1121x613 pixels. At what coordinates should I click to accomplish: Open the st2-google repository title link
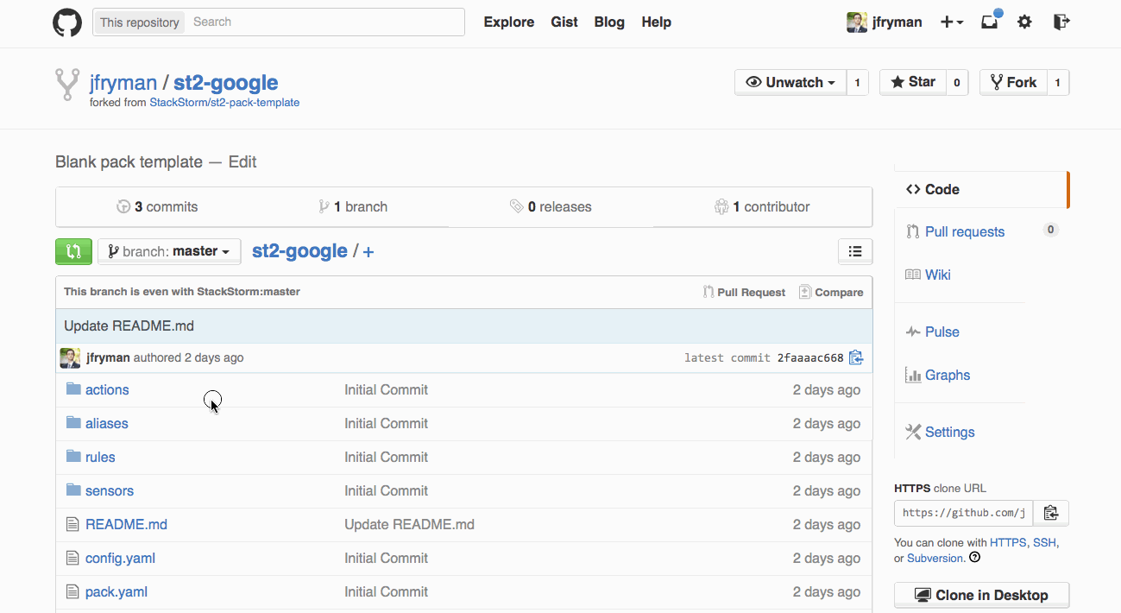pos(226,83)
